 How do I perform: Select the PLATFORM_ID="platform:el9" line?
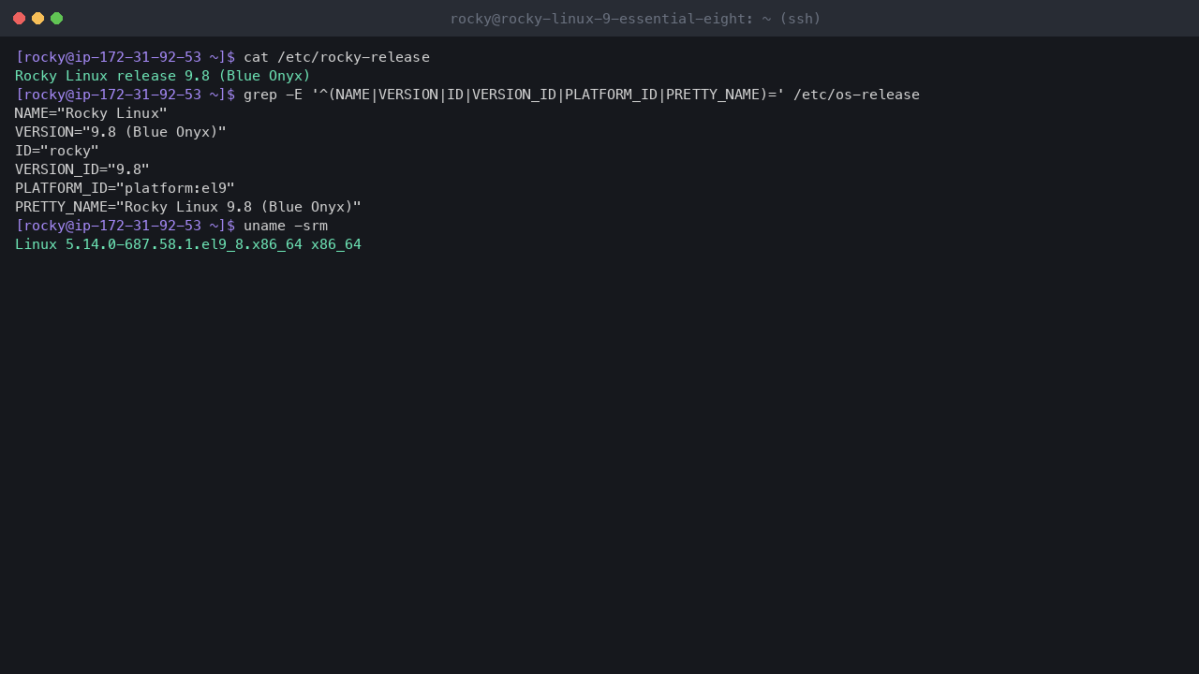click(125, 188)
